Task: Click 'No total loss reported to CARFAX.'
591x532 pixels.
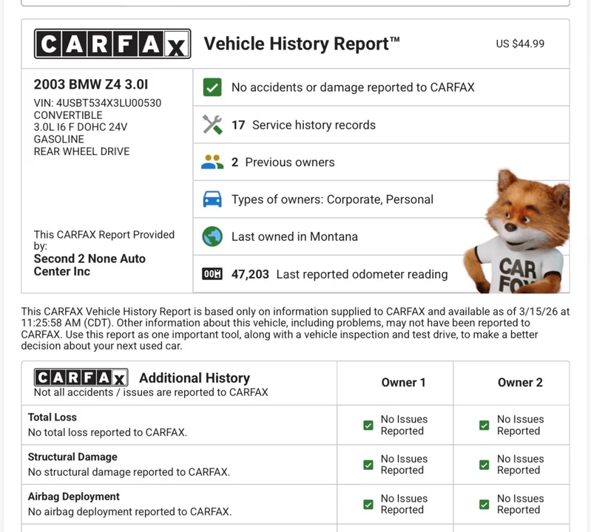Action: tap(107, 432)
